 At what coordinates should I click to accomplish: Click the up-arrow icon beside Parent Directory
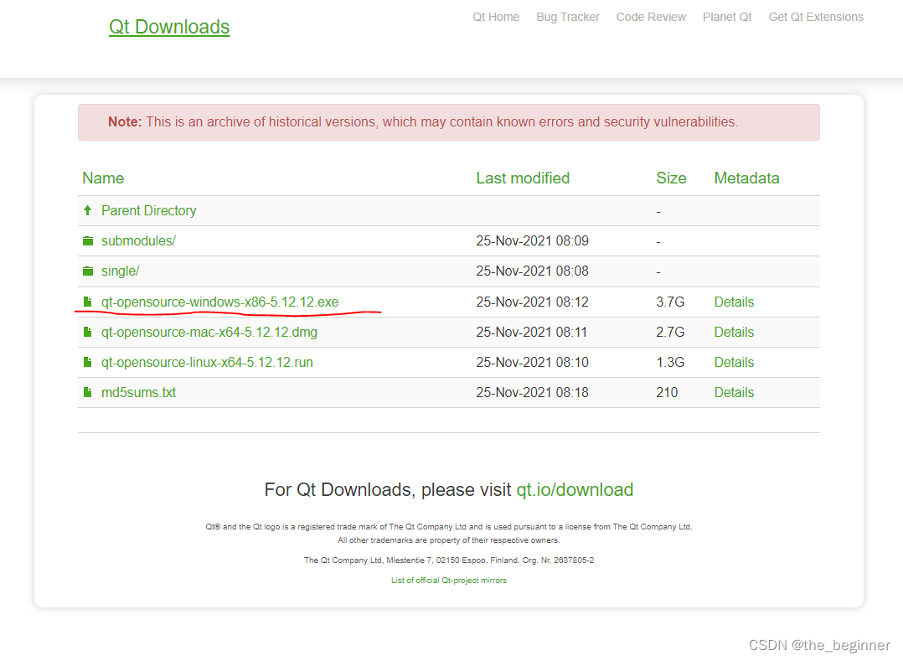87,211
